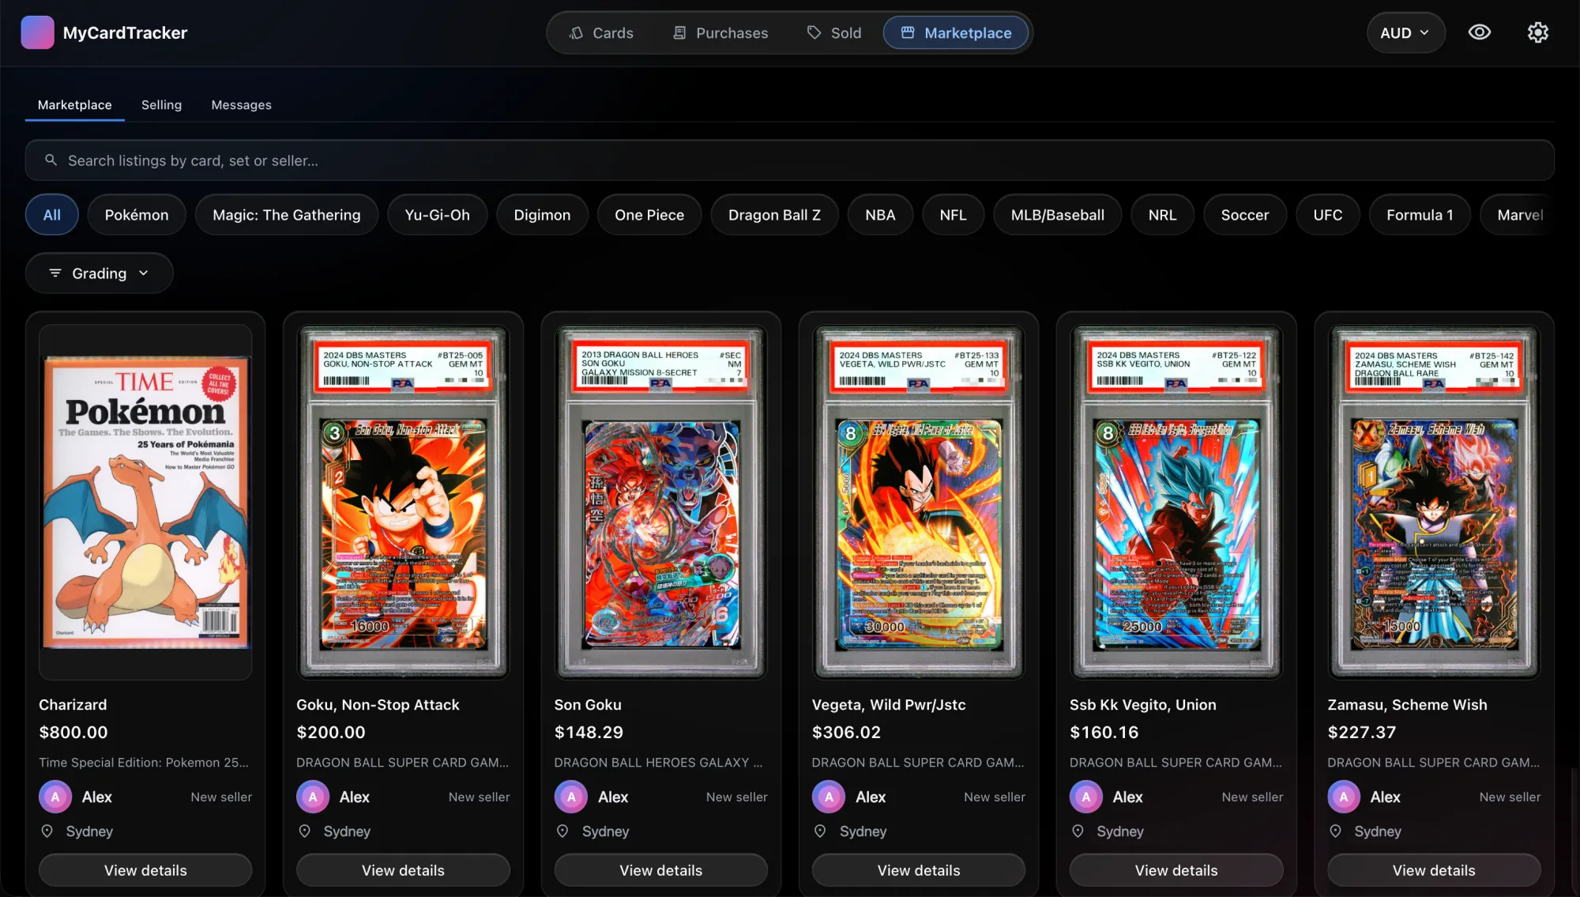Screen dimensions: 1580x897
Task: Open the Vegeta Wild Pwr/Jstc card image
Action: (919, 503)
